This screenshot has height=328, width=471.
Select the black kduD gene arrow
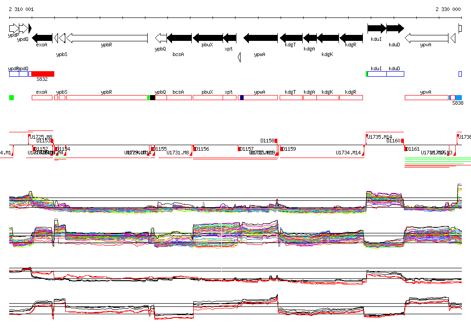click(395, 28)
